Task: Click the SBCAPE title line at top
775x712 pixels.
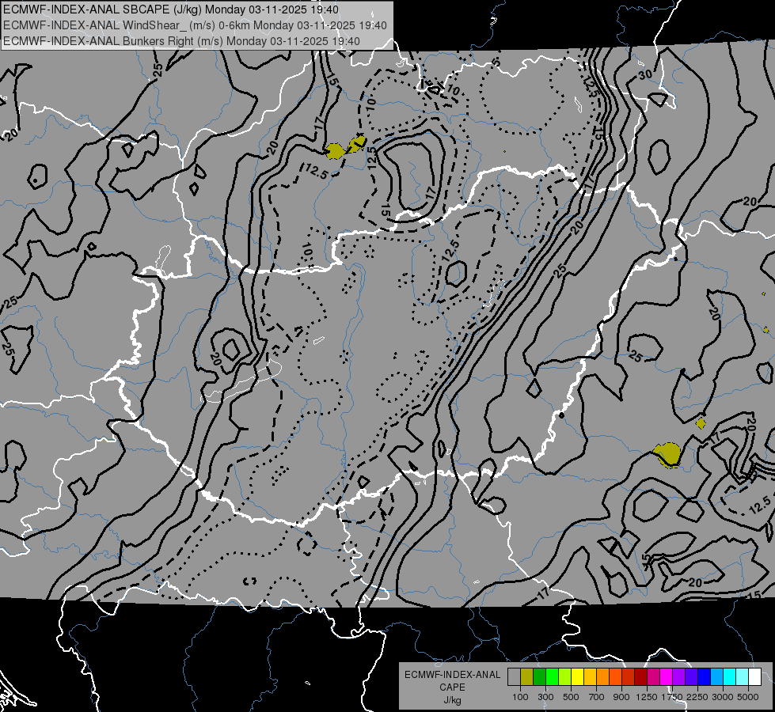Action: [171, 9]
